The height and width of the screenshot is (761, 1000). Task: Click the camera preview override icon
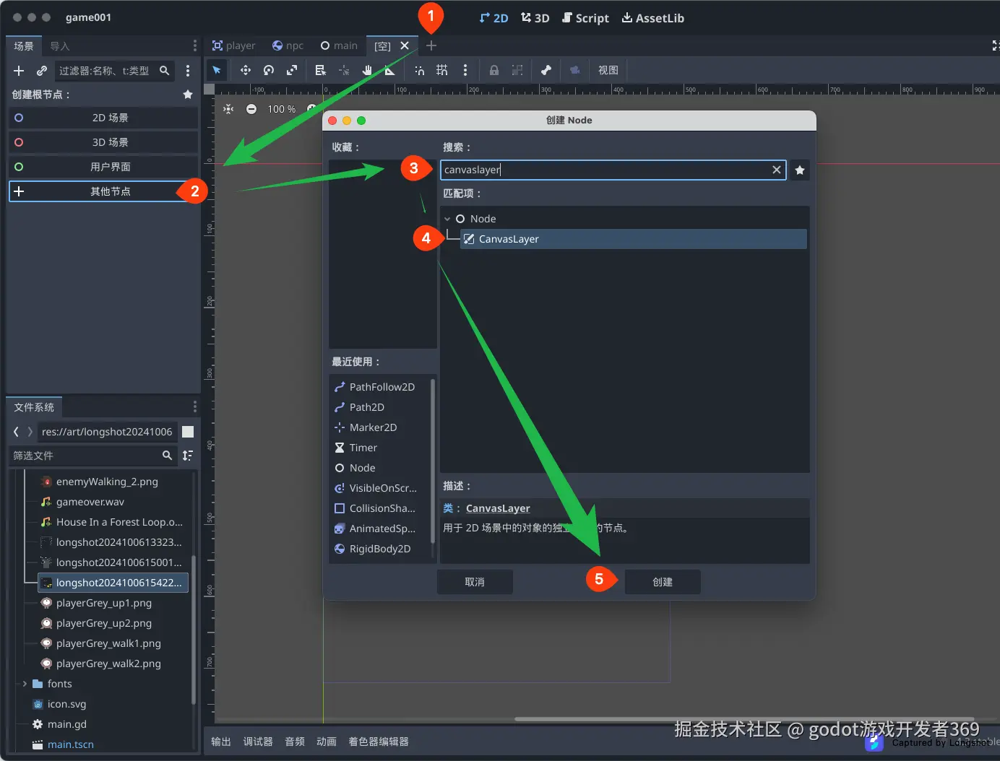[x=575, y=70]
